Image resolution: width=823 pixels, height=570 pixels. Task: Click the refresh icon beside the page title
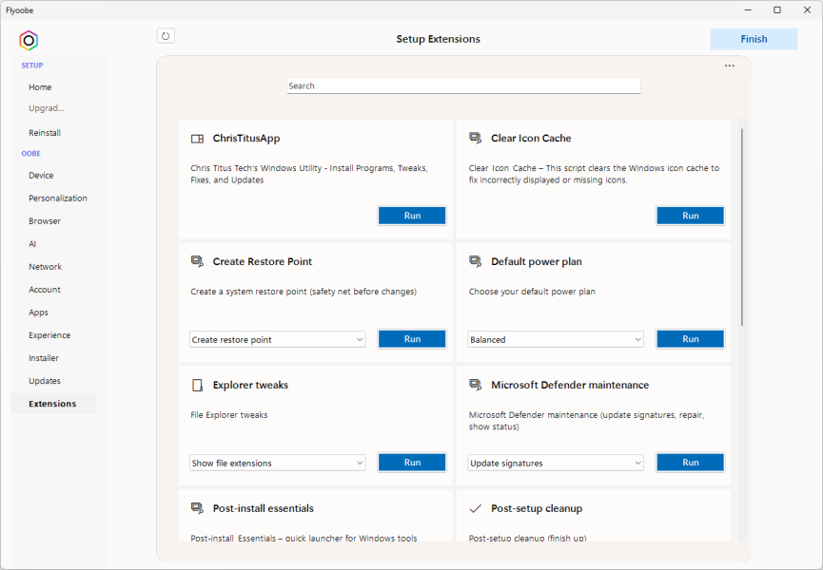click(x=166, y=36)
